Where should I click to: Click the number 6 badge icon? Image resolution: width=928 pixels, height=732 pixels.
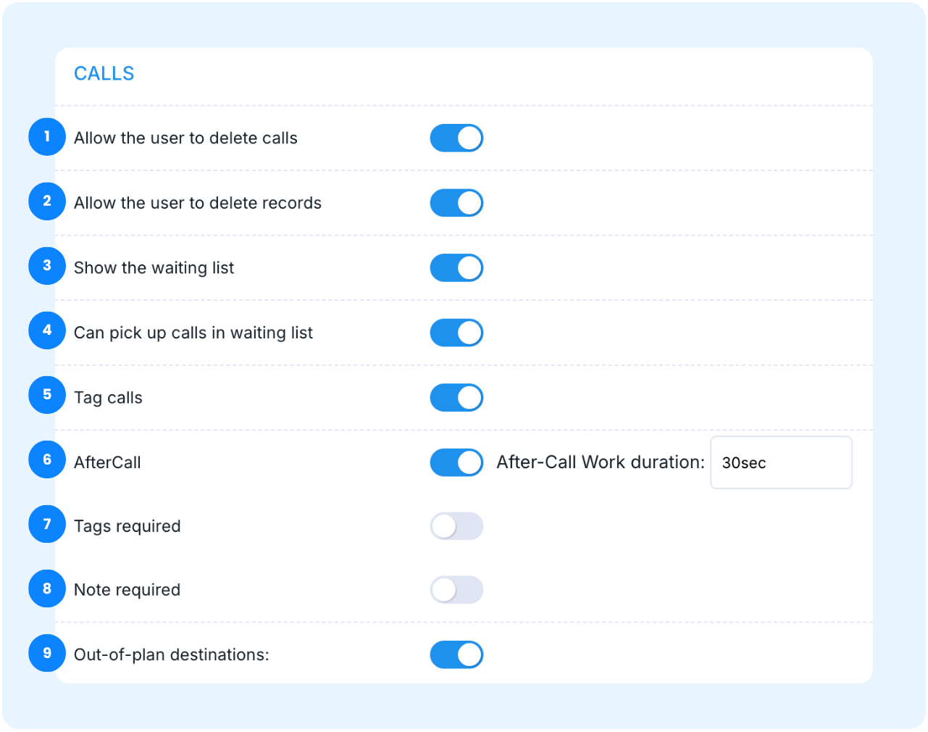pos(47,460)
